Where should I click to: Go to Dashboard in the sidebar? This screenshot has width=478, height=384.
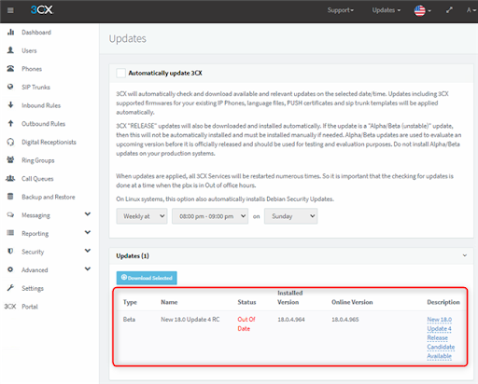(x=36, y=33)
